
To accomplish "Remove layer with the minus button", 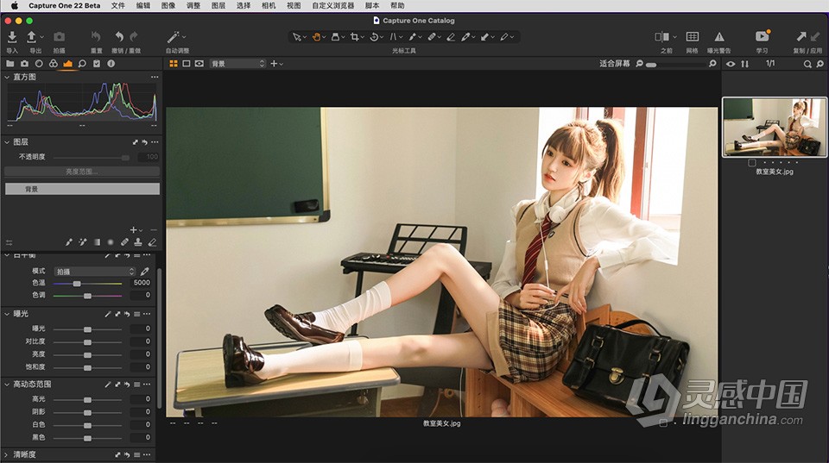I will point(154,229).
